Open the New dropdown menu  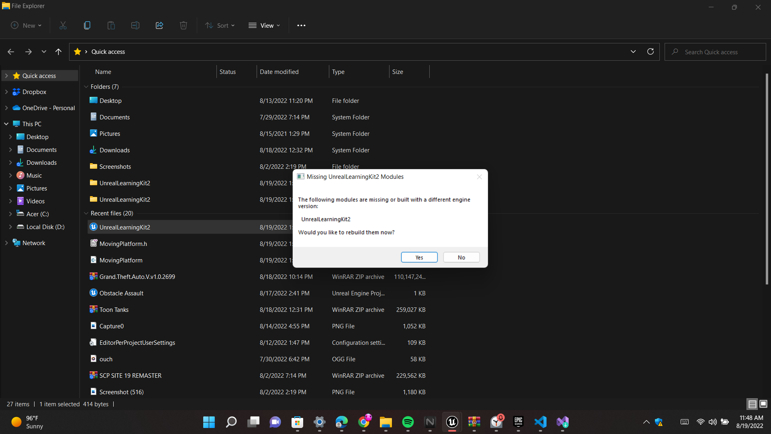pyautogui.click(x=26, y=25)
